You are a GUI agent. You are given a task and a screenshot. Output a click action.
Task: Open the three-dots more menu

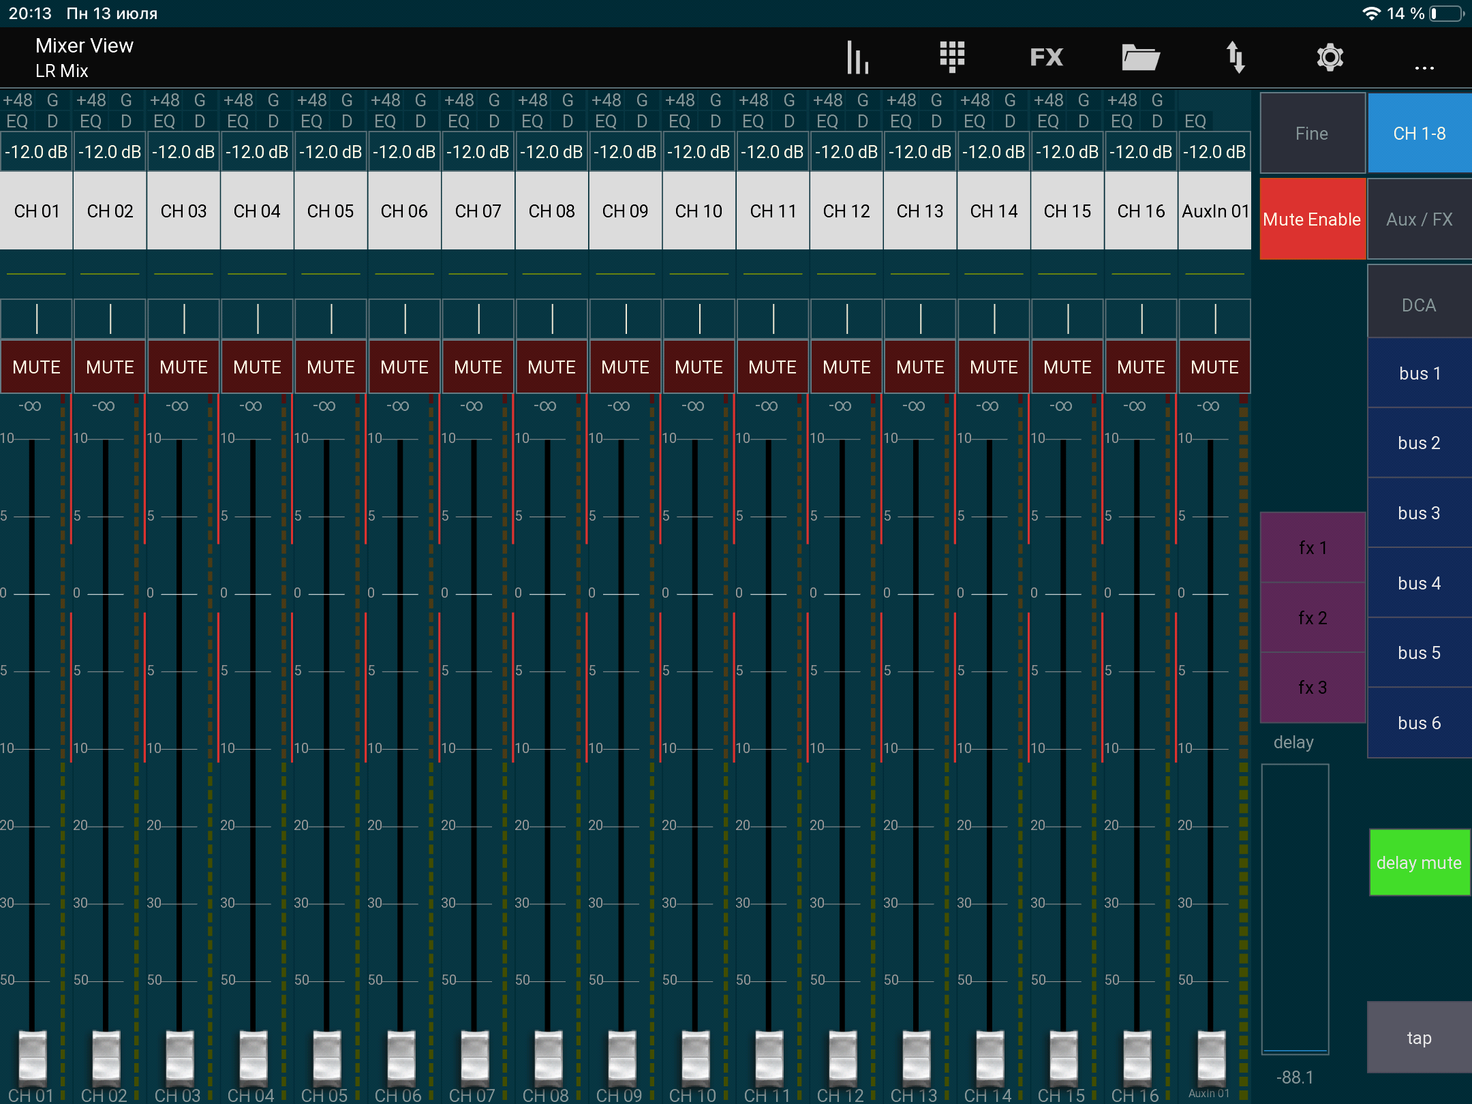pos(1424,68)
